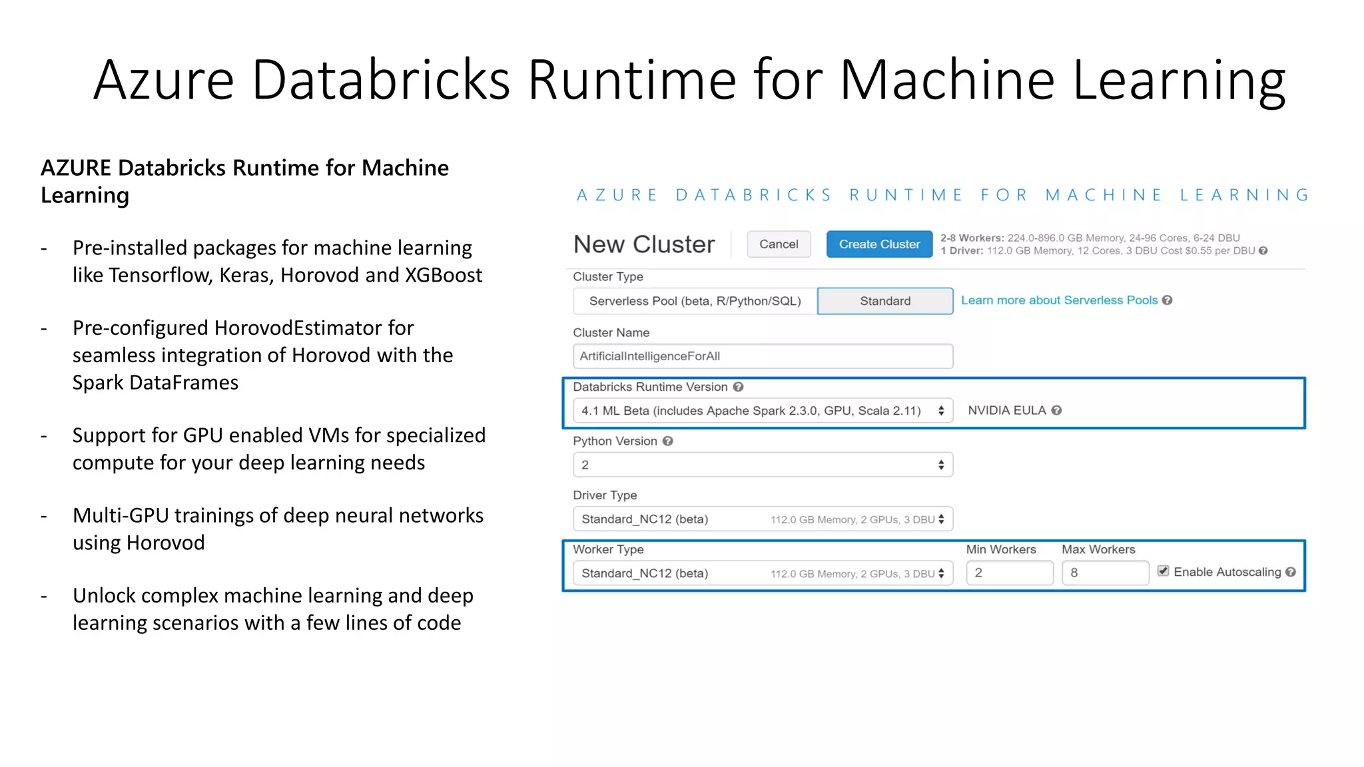Click the 'Driver Type' label

605,495
